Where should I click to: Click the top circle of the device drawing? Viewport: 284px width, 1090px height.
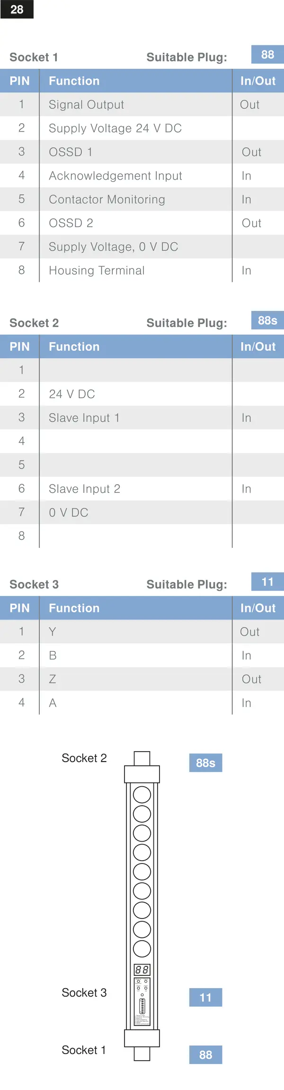point(142,794)
